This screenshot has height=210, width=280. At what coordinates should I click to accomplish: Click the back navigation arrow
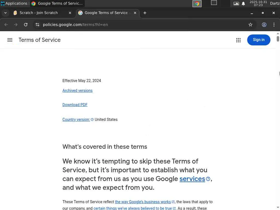[6, 25]
